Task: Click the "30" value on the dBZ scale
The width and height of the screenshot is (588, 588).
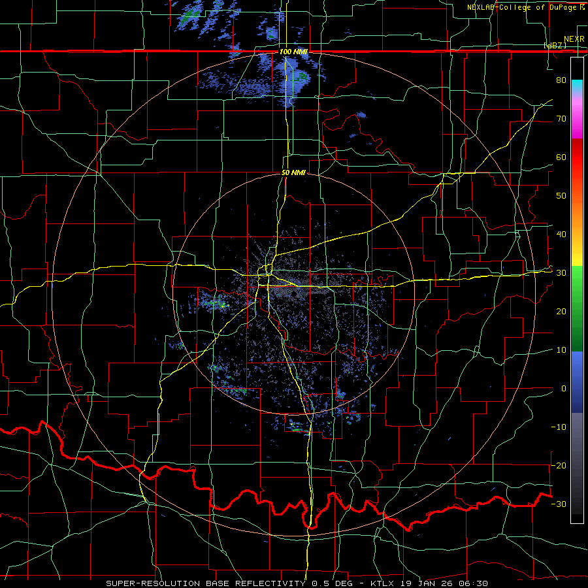Action: click(x=561, y=273)
